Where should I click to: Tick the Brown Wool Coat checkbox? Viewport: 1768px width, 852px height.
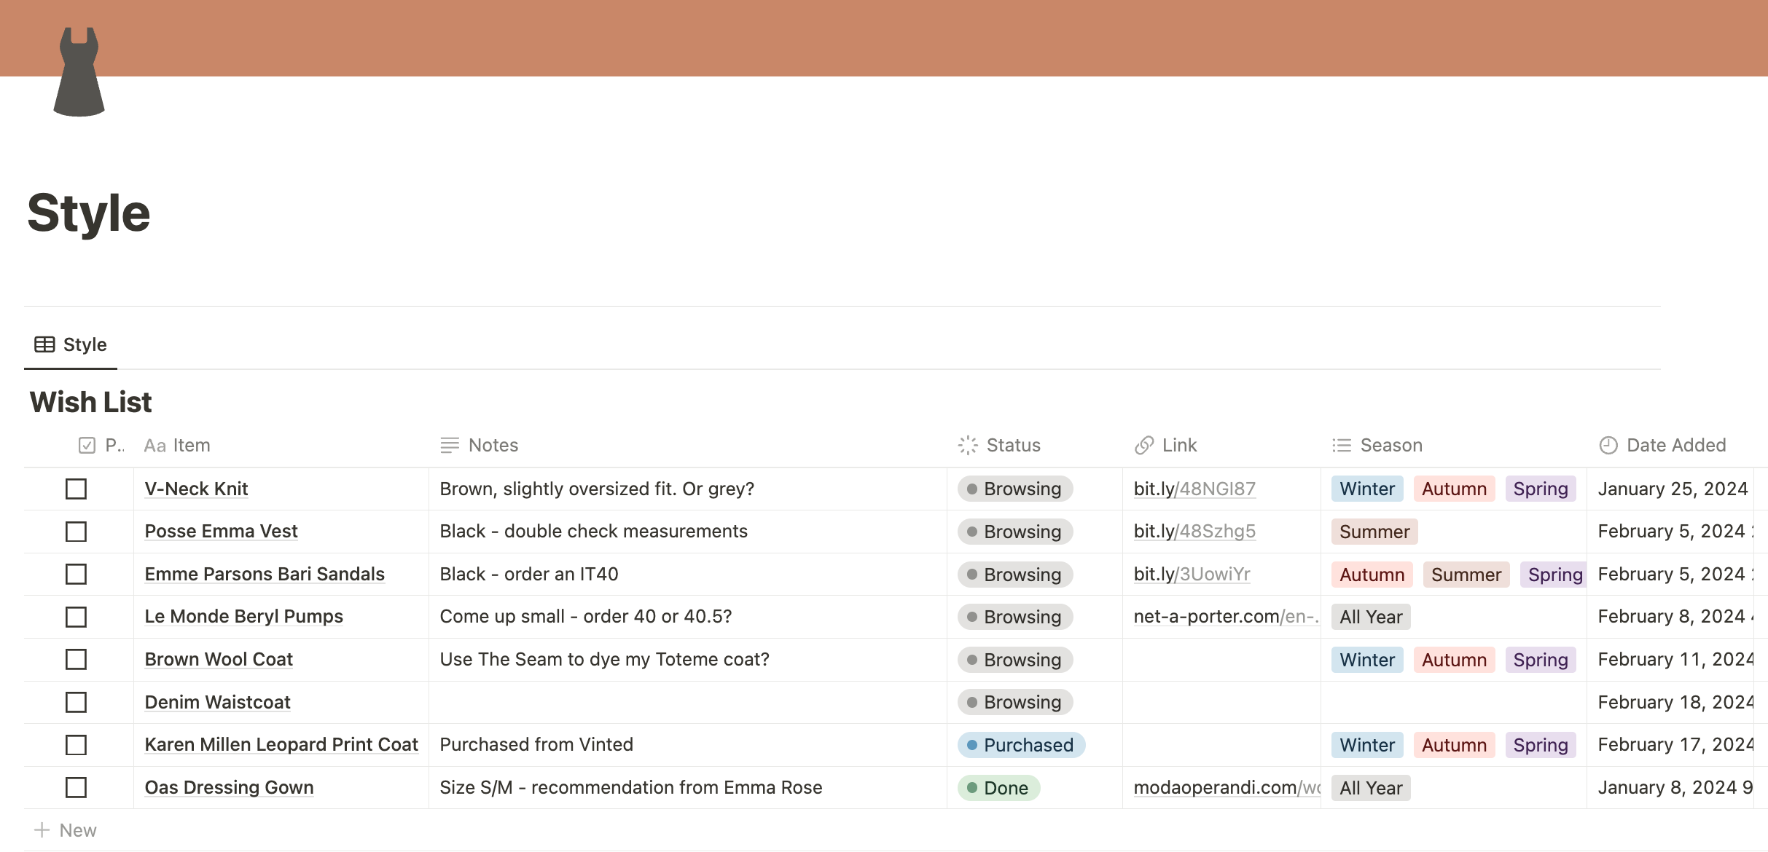[x=77, y=659]
